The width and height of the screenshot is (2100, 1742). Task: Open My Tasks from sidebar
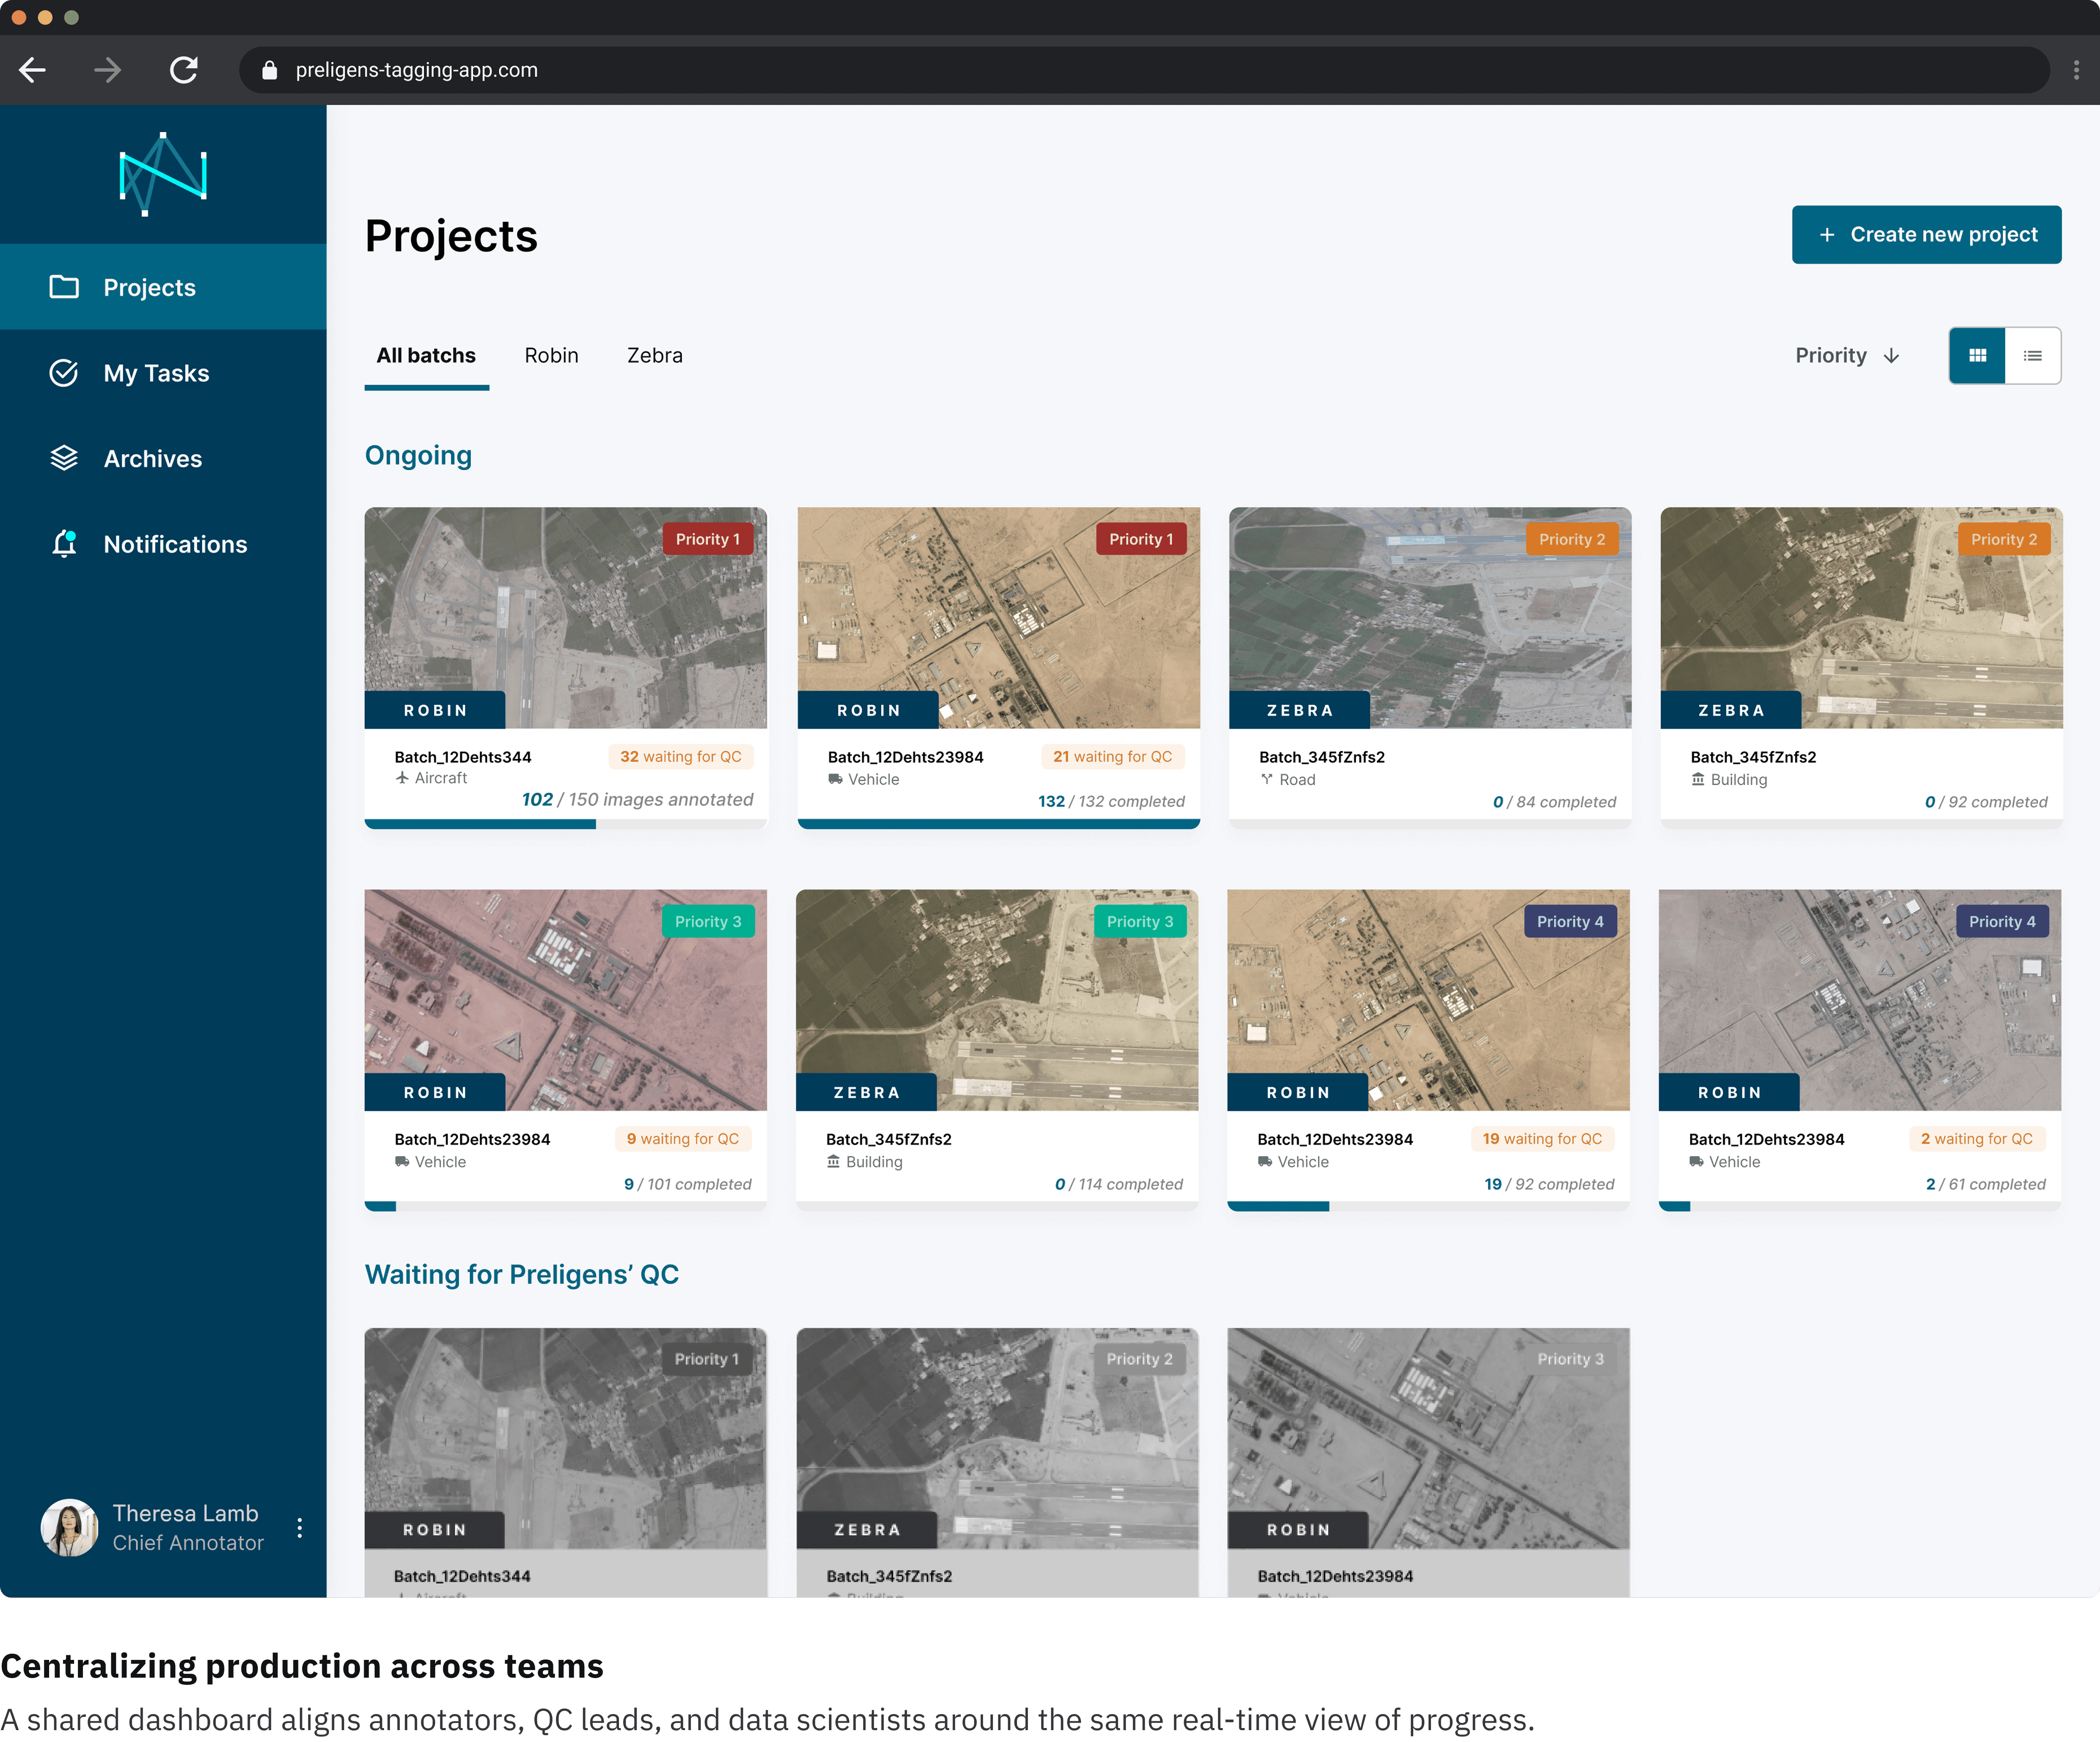pos(156,373)
